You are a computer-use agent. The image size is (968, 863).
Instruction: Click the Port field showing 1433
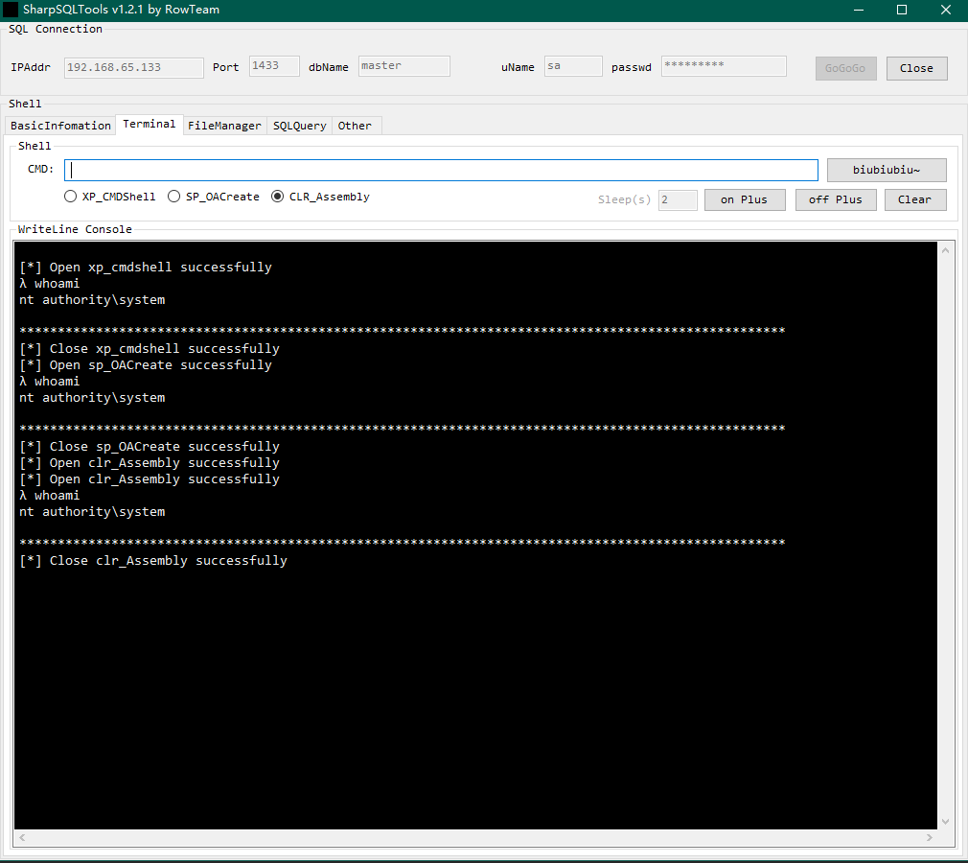point(274,66)
